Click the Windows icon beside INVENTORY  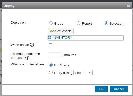(50, 37)
